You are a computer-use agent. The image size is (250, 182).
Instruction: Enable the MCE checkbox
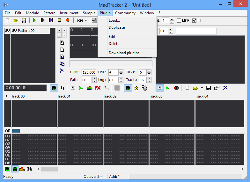pos(179,20)
